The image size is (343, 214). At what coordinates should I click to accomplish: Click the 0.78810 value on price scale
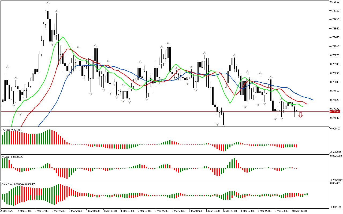pyautogui.click(x=335, y=2)
